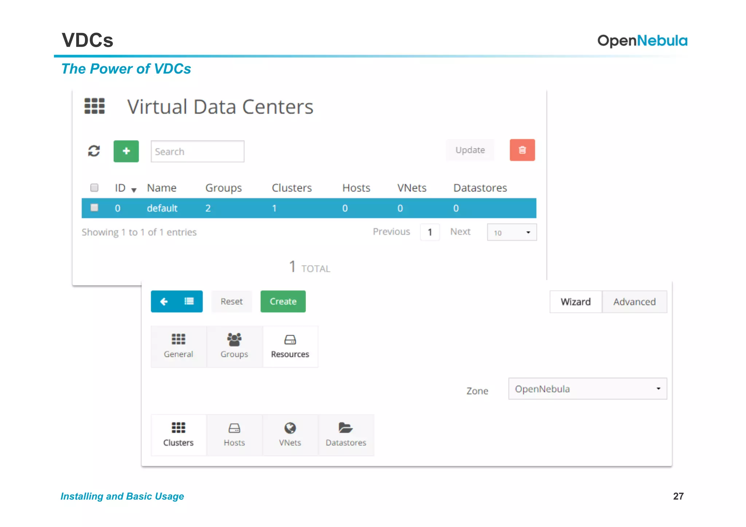Viewport: 746px width, 527px height.
Task: Click the OpenNebula logo
Action: 642,41
